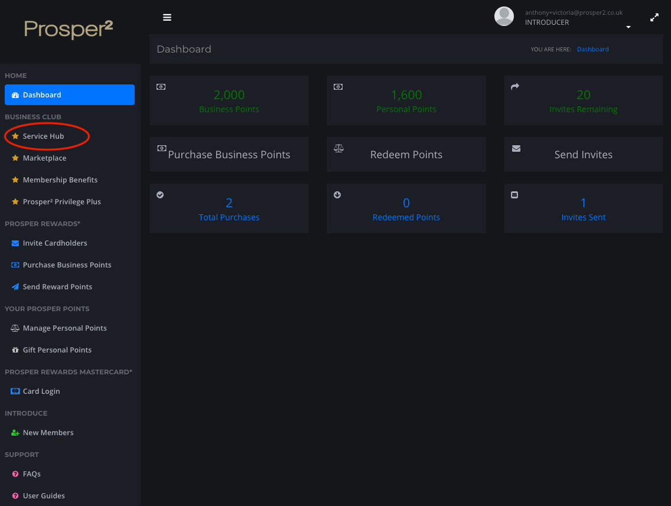Click the fullscreen expand arrows icon

coord(654,18)
